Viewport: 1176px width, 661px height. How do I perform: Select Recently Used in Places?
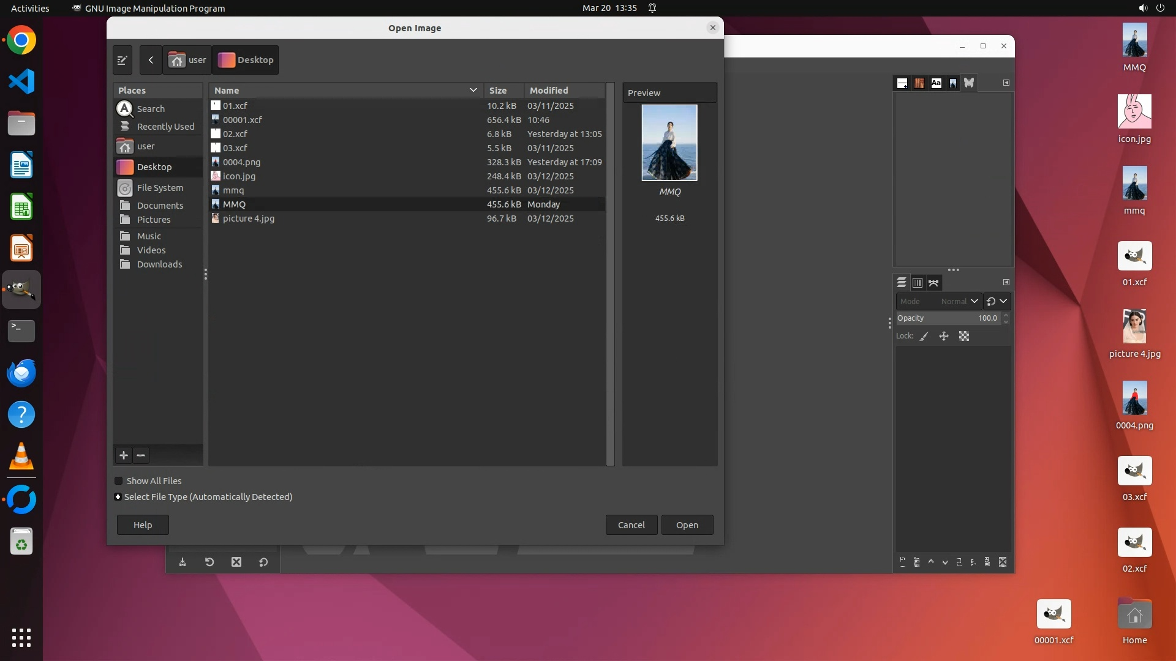pyautogui.click(x=165, y=127)
